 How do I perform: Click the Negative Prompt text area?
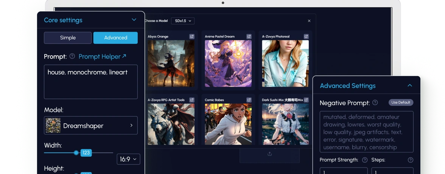[366, 132]
